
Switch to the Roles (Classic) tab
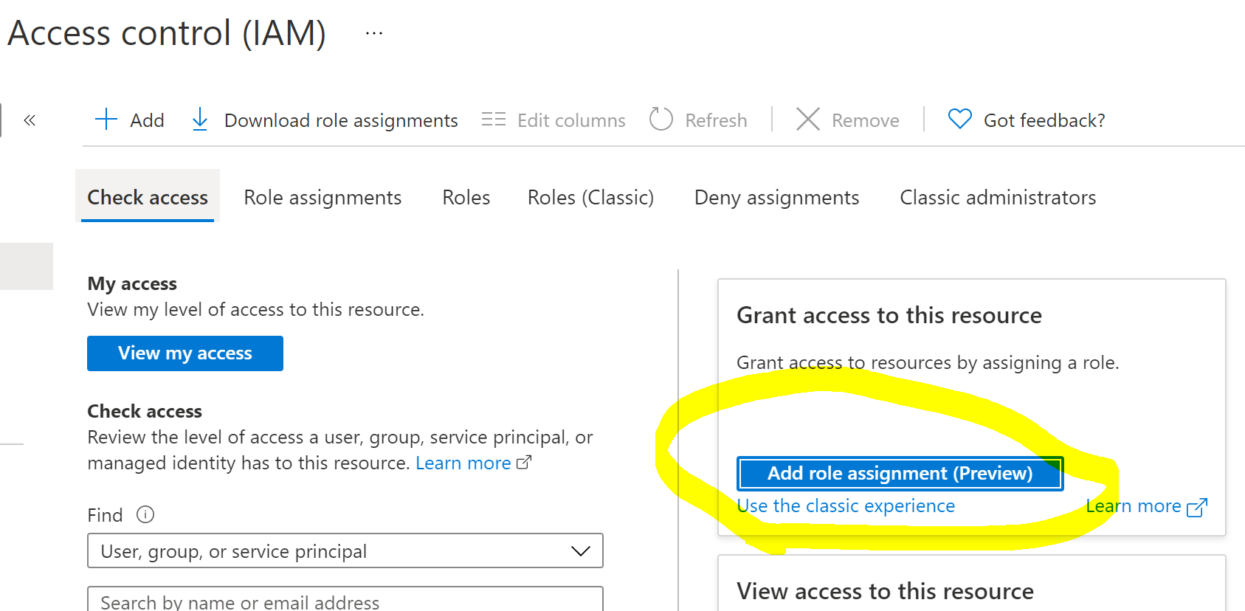(590, 197)
